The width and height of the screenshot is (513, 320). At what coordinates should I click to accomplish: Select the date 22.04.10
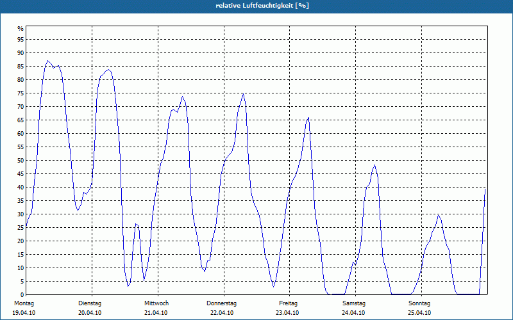222,313
